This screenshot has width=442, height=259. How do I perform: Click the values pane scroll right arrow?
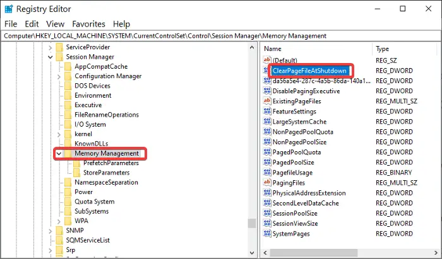[x=436, y=252]
